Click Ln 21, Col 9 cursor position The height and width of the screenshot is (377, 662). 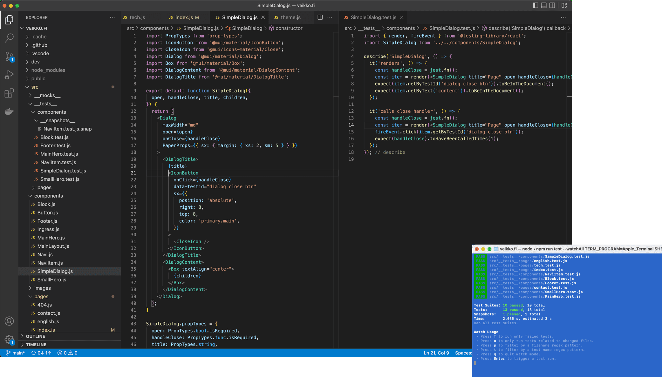coord(436,353)
